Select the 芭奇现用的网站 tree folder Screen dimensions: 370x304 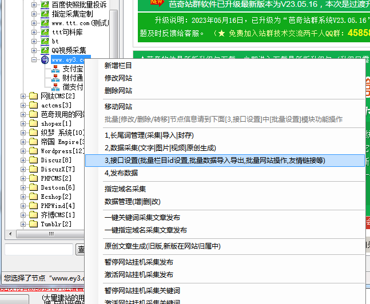[63, 114]
